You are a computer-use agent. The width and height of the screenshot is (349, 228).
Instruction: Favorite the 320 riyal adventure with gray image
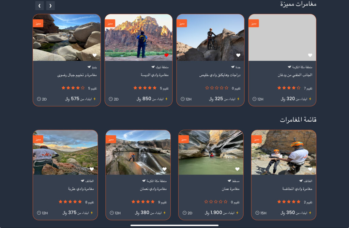tap(310, 55)
